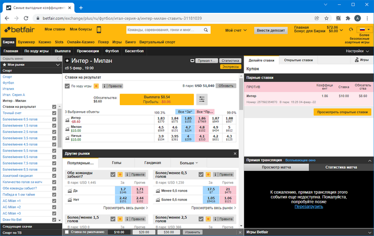374x236 pixels.
Task: Click the browser share page icon
Action: point(317,18)
